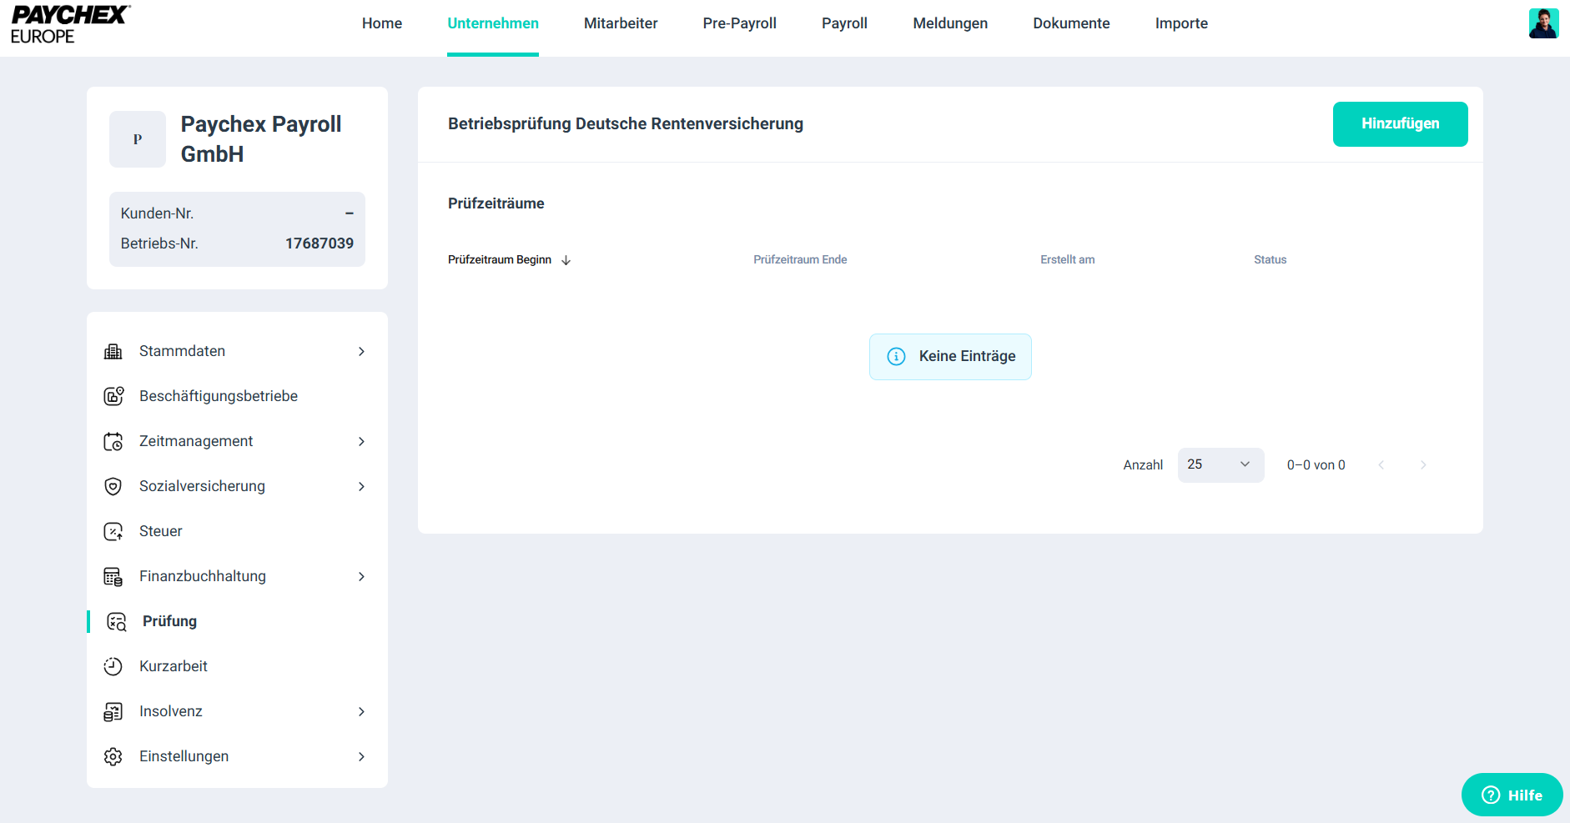
Task: Toggle sort arrow on Prüfzeitraum Beginn
Action: pos(566,260)
